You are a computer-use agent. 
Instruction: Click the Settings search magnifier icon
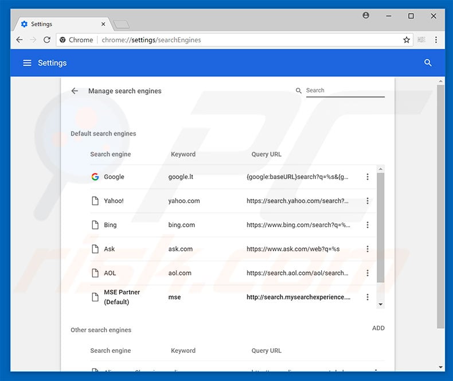(x=428, y=63)
